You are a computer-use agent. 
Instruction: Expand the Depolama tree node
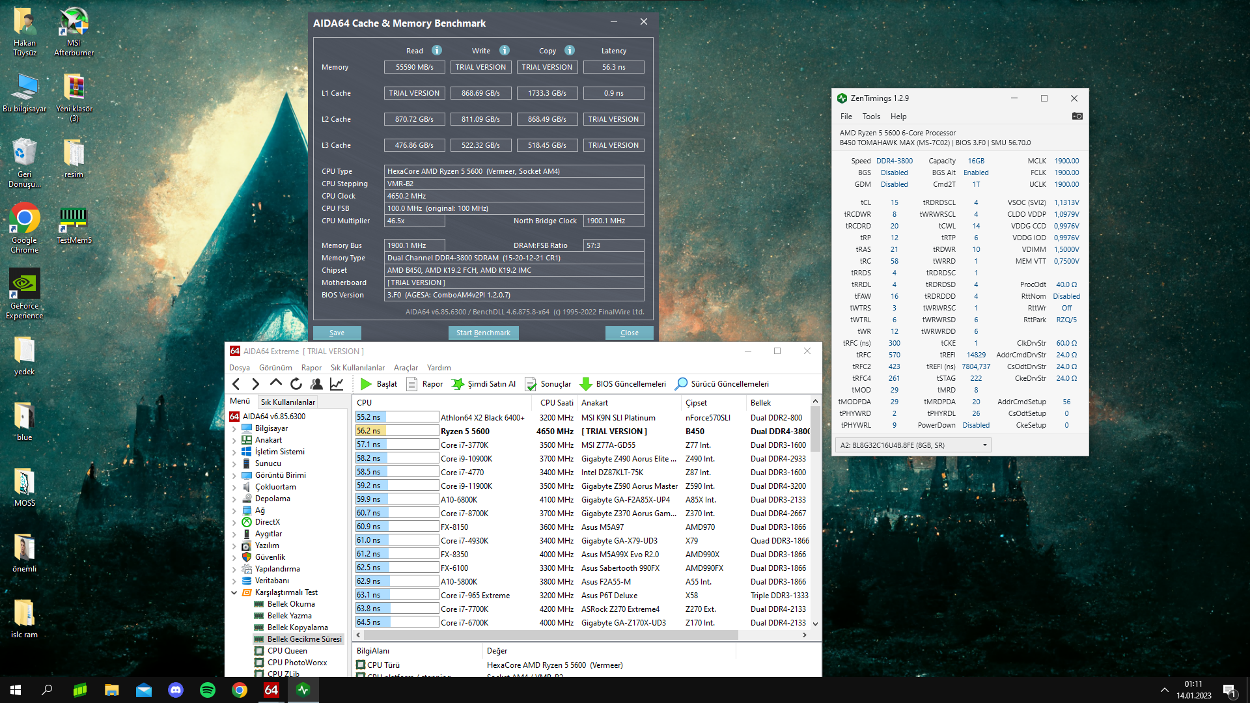pyautogui.click(x=234, y=499)
